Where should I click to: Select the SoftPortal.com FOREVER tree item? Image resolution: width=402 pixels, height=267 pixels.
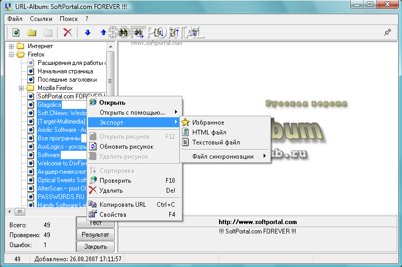(71, 96)
